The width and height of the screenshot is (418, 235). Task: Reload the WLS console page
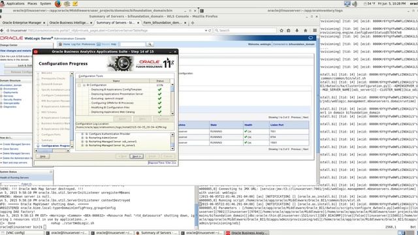pyautogui.click(x=210, y=31)
